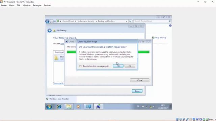
Task: Click Backup and Restore breadcrumb
Action: 106,21
